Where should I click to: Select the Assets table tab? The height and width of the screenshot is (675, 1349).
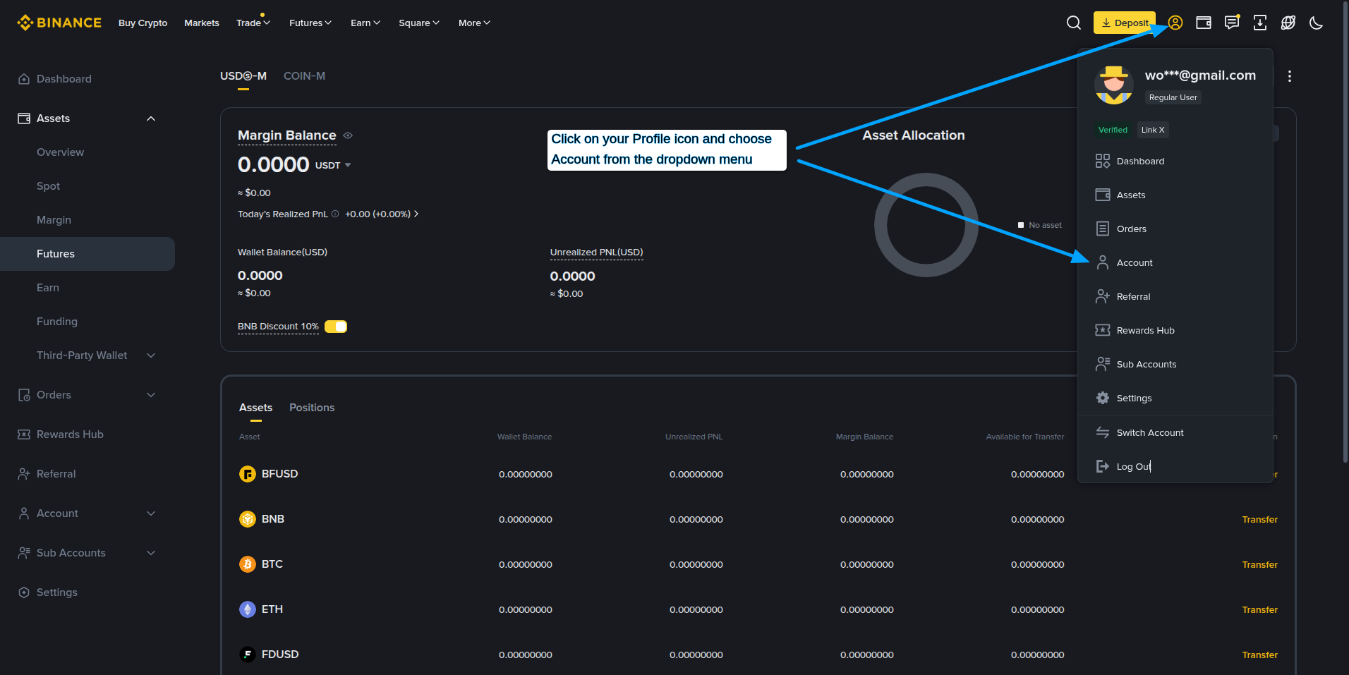tap(255, 408)
